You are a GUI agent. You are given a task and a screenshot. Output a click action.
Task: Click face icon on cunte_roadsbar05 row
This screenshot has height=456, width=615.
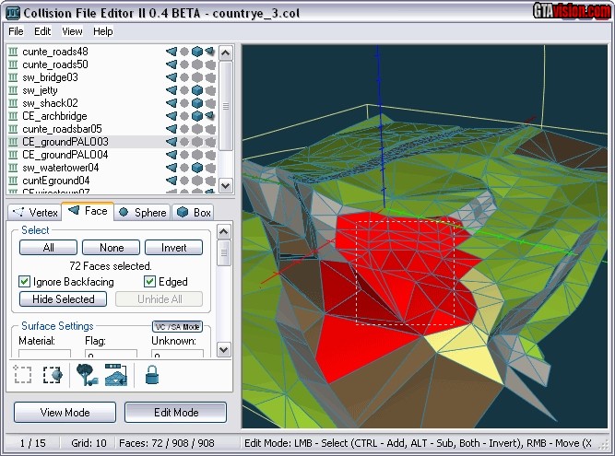coord(171,129)
